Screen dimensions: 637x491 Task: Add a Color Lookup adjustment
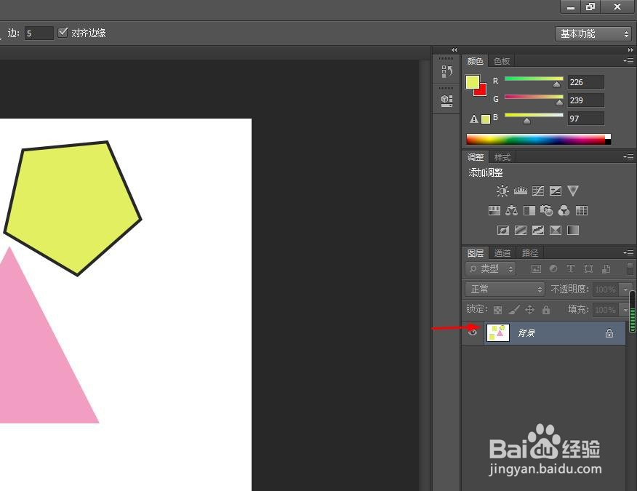coord(582,210)
